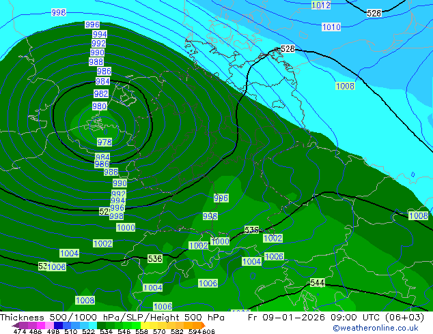Click the legend value 582

coord(177,331)
